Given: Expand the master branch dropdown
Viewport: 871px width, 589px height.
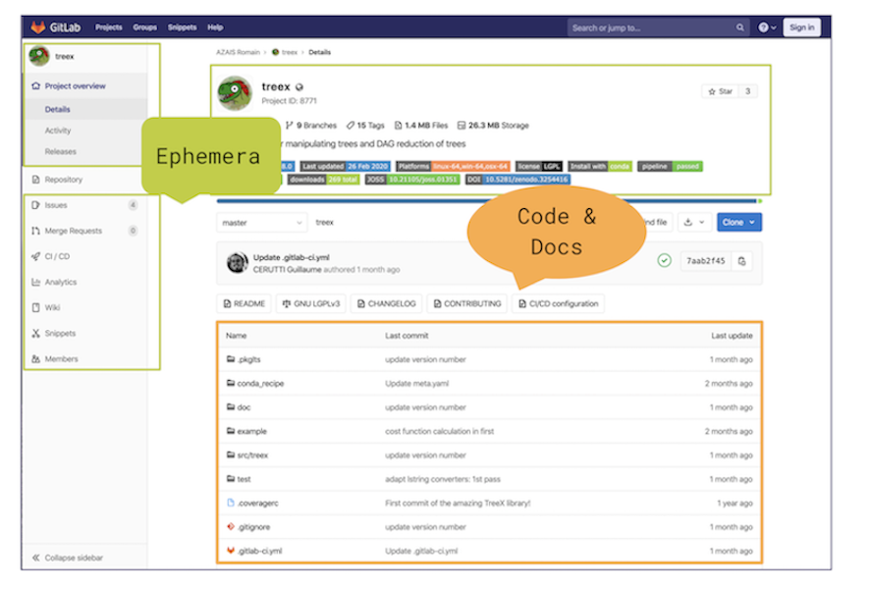Looking at the screenshot, I should click(x=261, y=223).
